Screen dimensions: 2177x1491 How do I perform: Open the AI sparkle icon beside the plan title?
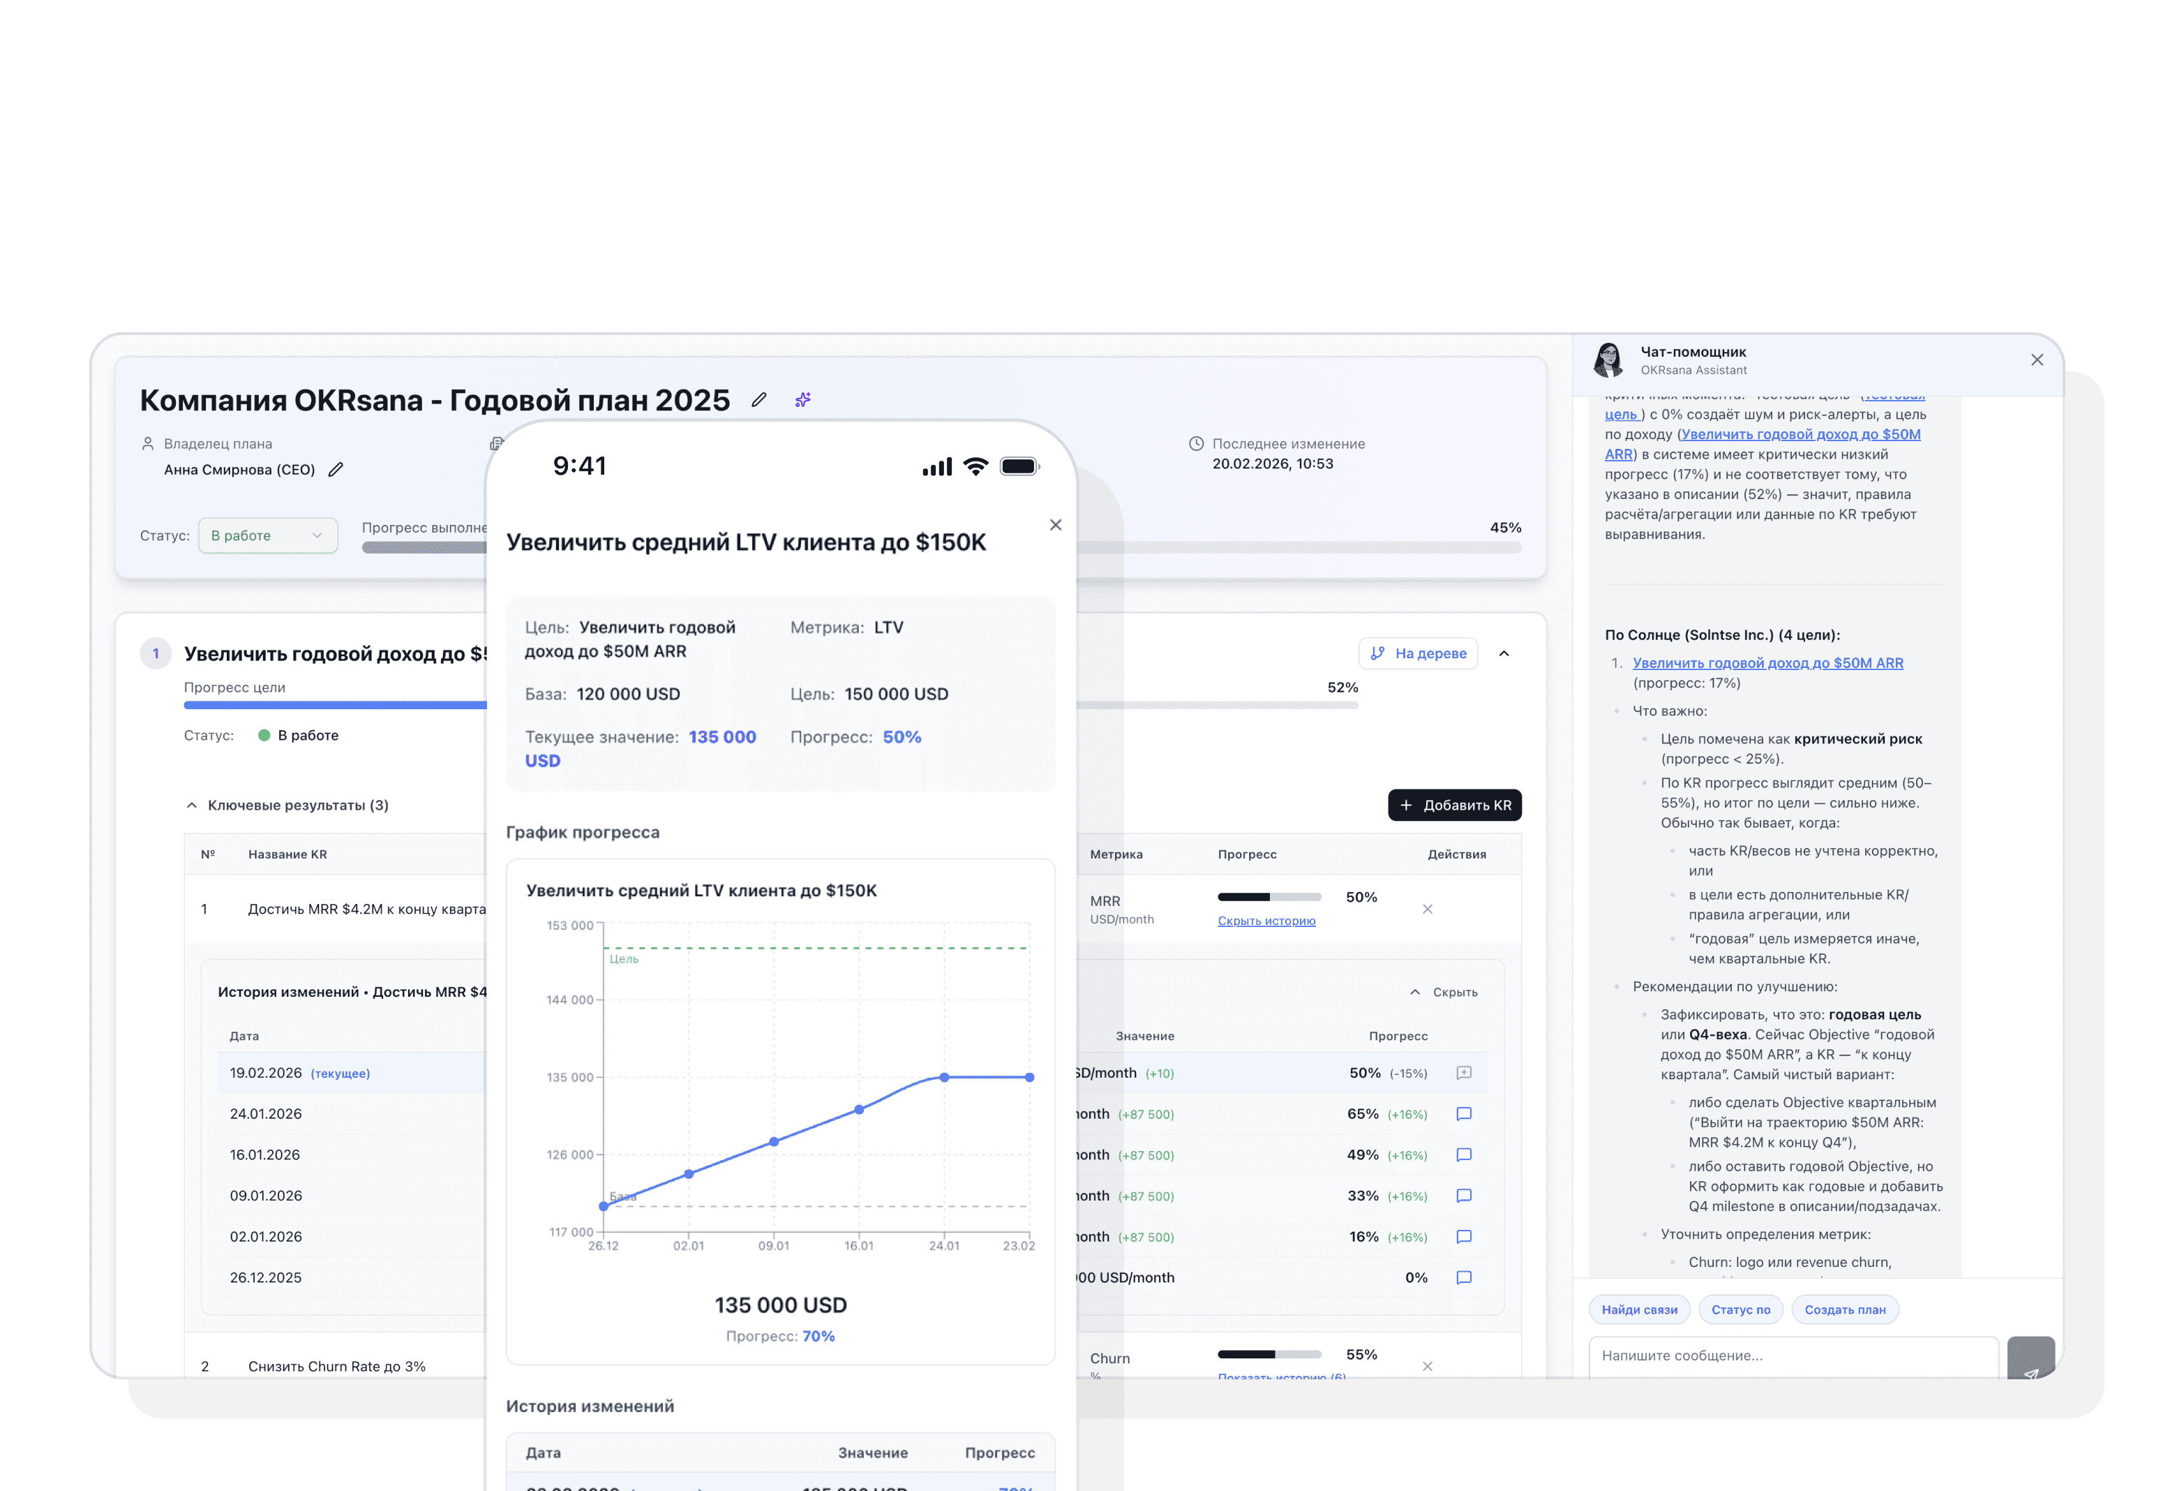(x=803, y=400)
